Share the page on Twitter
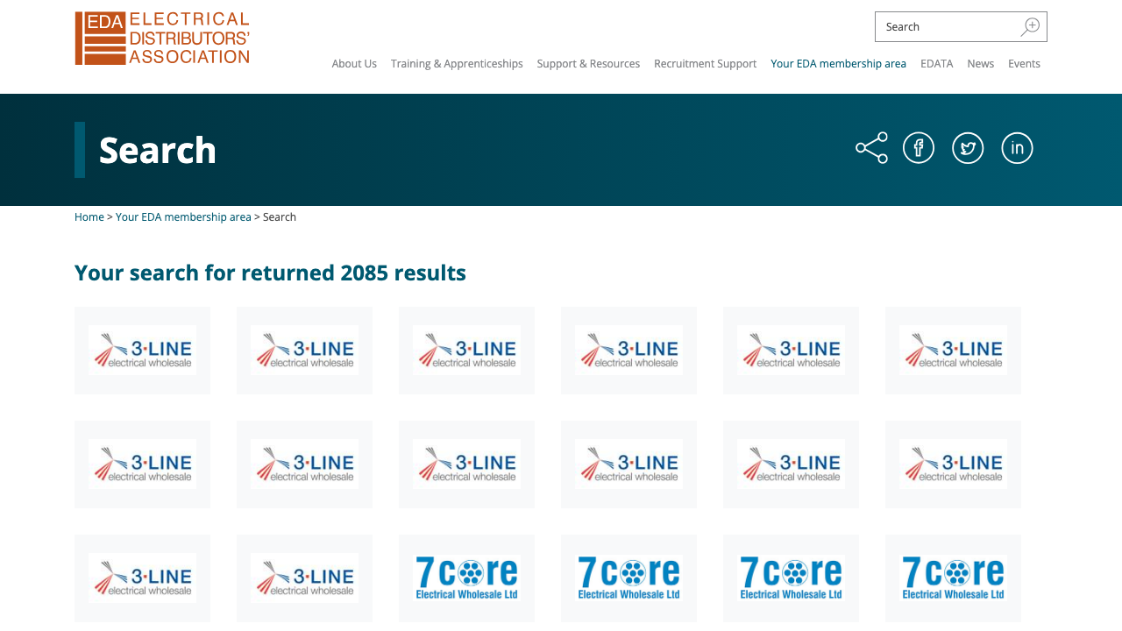This screenshot has height=631, width=1122. [x=968, y=145]
